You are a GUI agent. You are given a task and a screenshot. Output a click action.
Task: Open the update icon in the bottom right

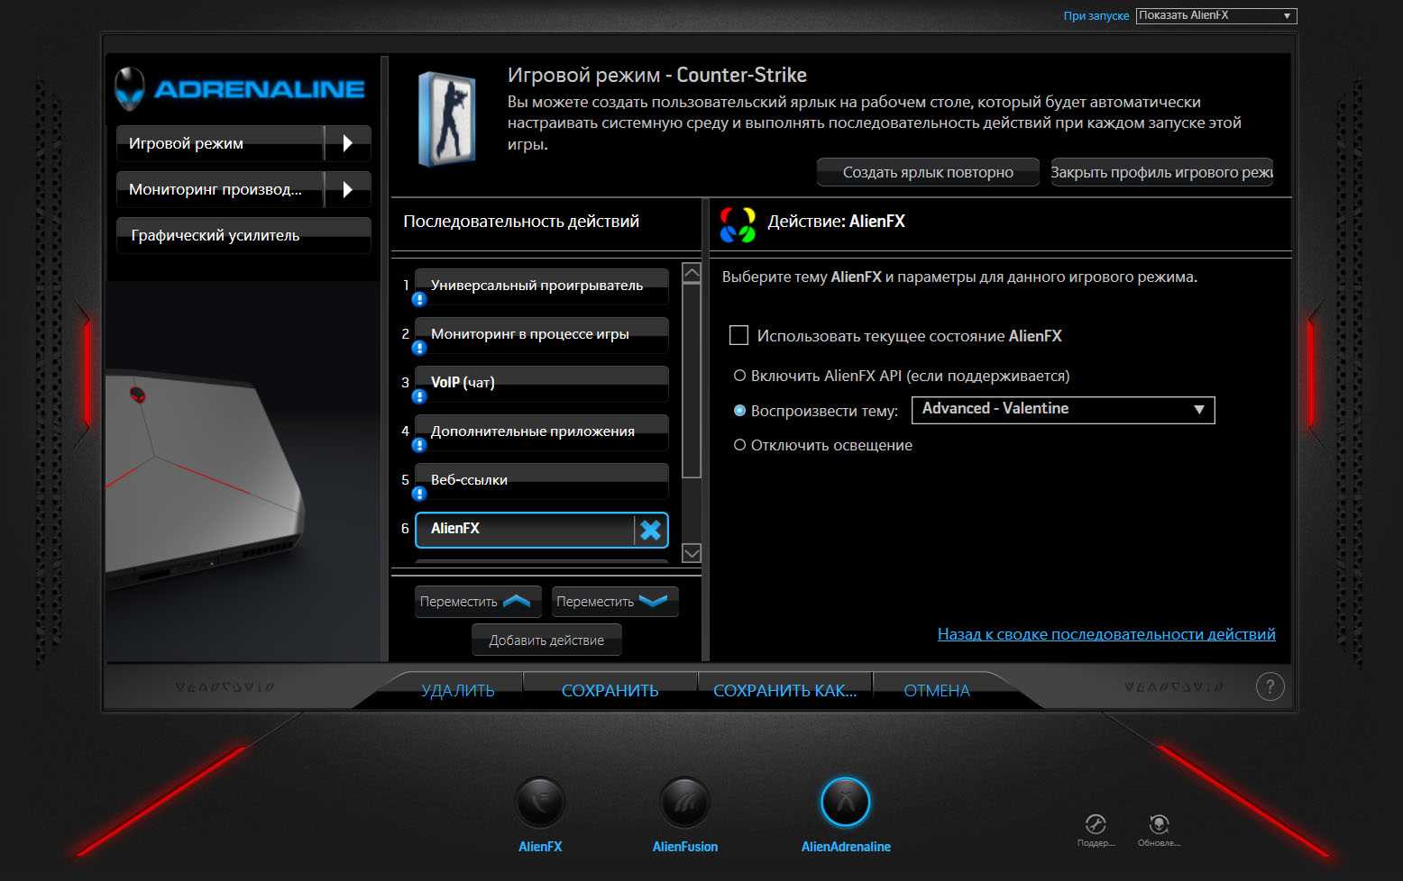coord(1159,824)
